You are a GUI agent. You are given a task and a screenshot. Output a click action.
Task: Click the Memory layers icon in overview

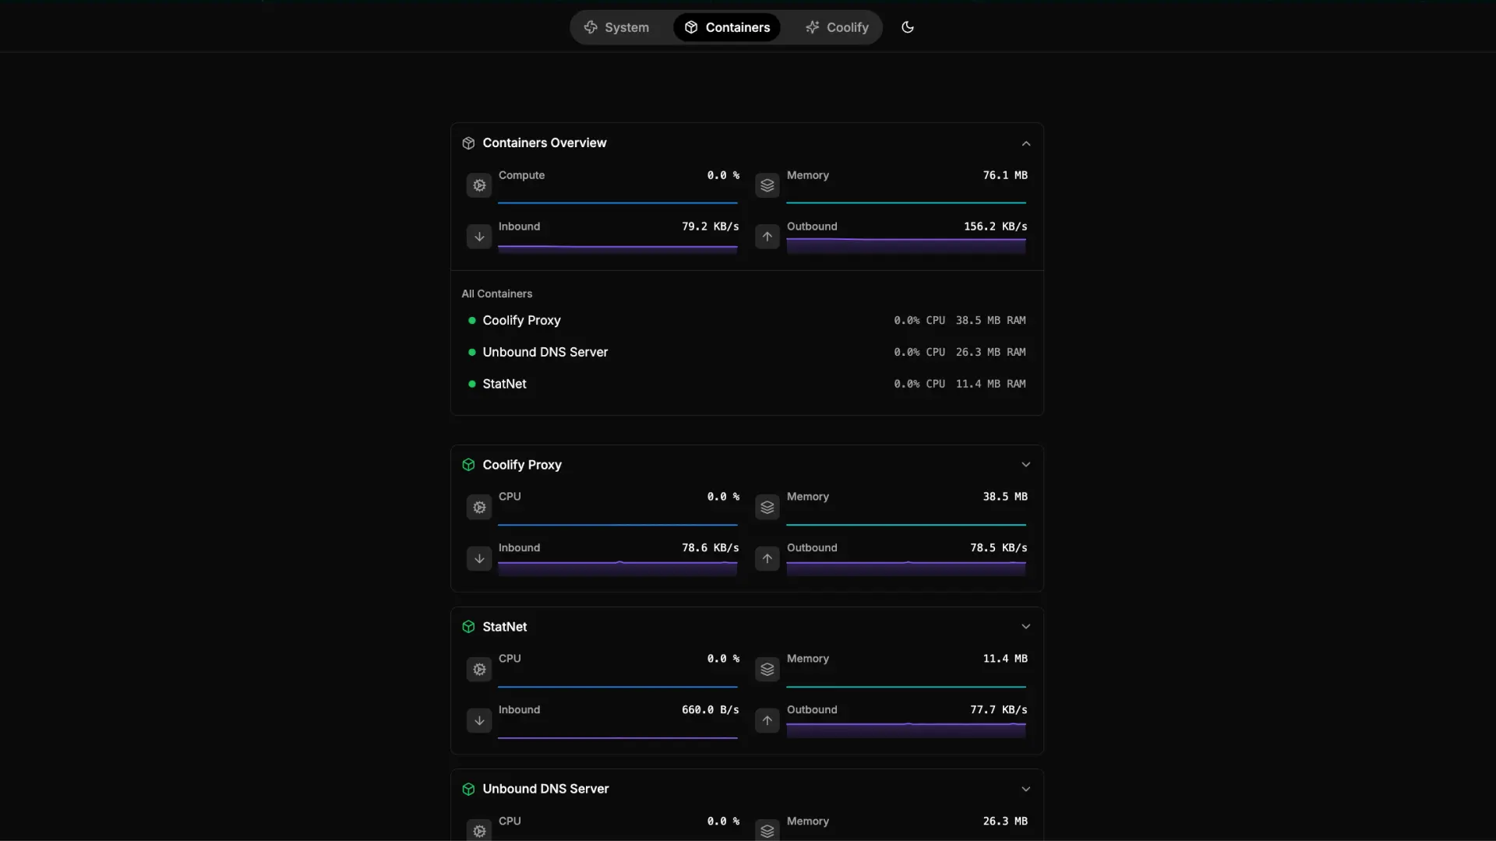tap(767, 185)
